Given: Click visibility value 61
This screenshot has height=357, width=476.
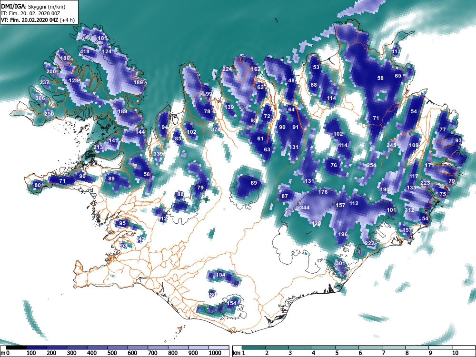Looking at the screenshot, I should click(x=260, y=139).
